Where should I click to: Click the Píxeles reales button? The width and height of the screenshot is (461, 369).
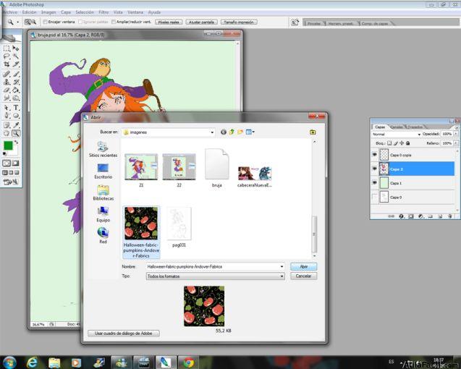click(169, 22)
